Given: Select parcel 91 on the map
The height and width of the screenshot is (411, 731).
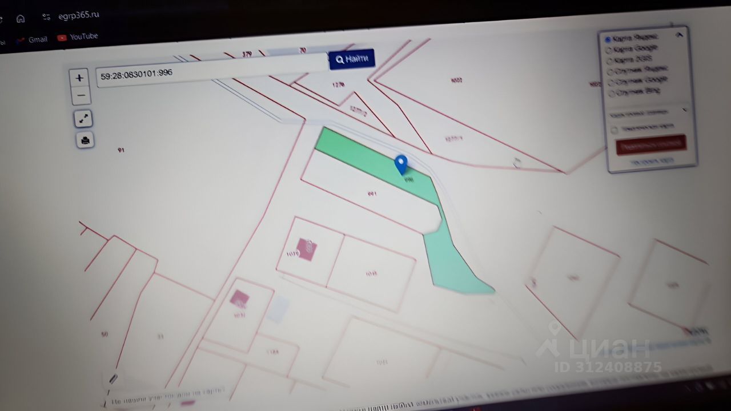Looking at the screenshot, I should (121, 150).
